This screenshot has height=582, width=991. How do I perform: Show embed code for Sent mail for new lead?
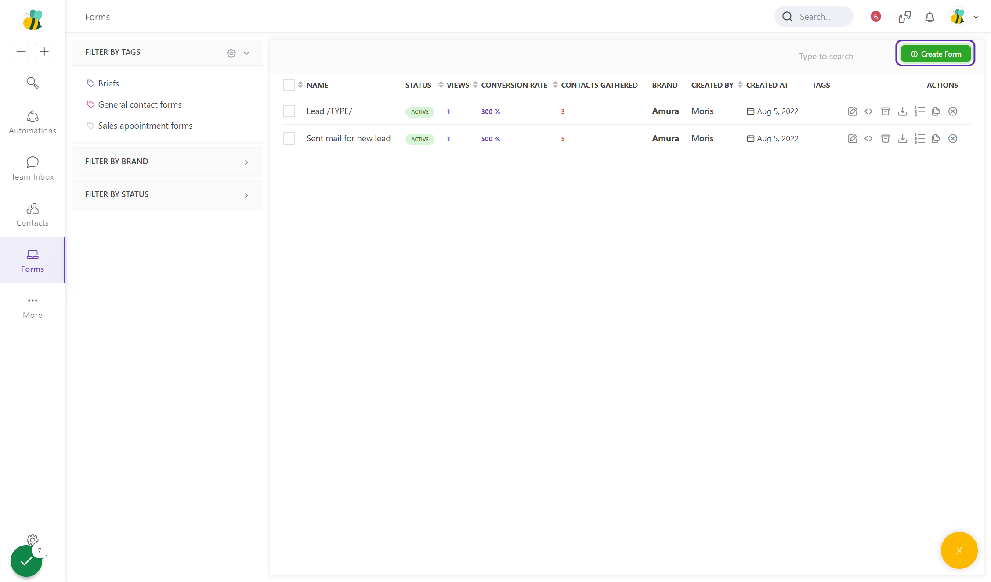click(868, 139)
